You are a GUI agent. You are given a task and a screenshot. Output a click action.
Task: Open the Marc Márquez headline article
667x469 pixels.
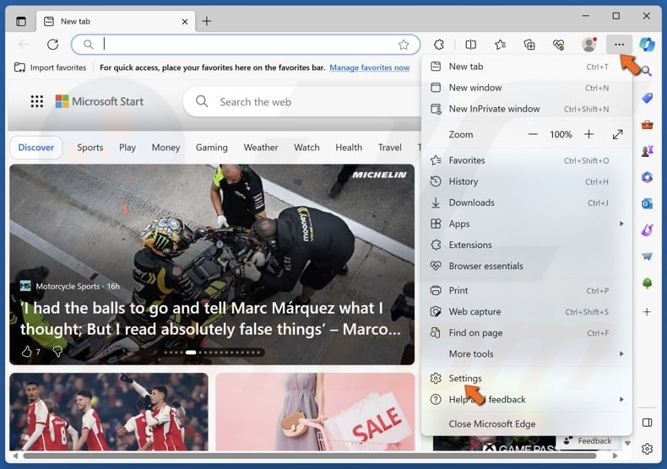click(210, 319)
